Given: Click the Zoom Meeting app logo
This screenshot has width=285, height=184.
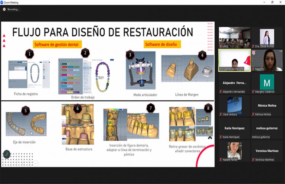Looking at the screenshot, I should pyautogui.click(x=2, y=2).
